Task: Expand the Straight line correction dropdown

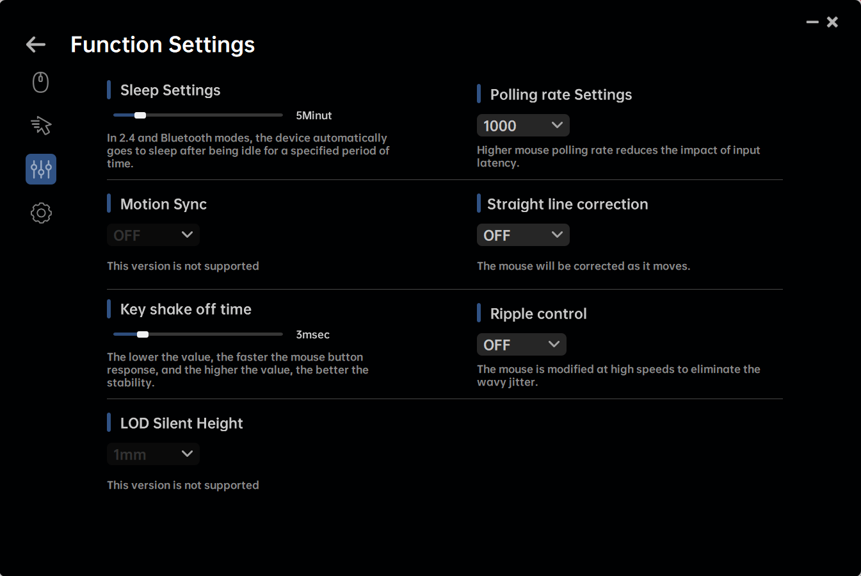Action: coord(523,235)
